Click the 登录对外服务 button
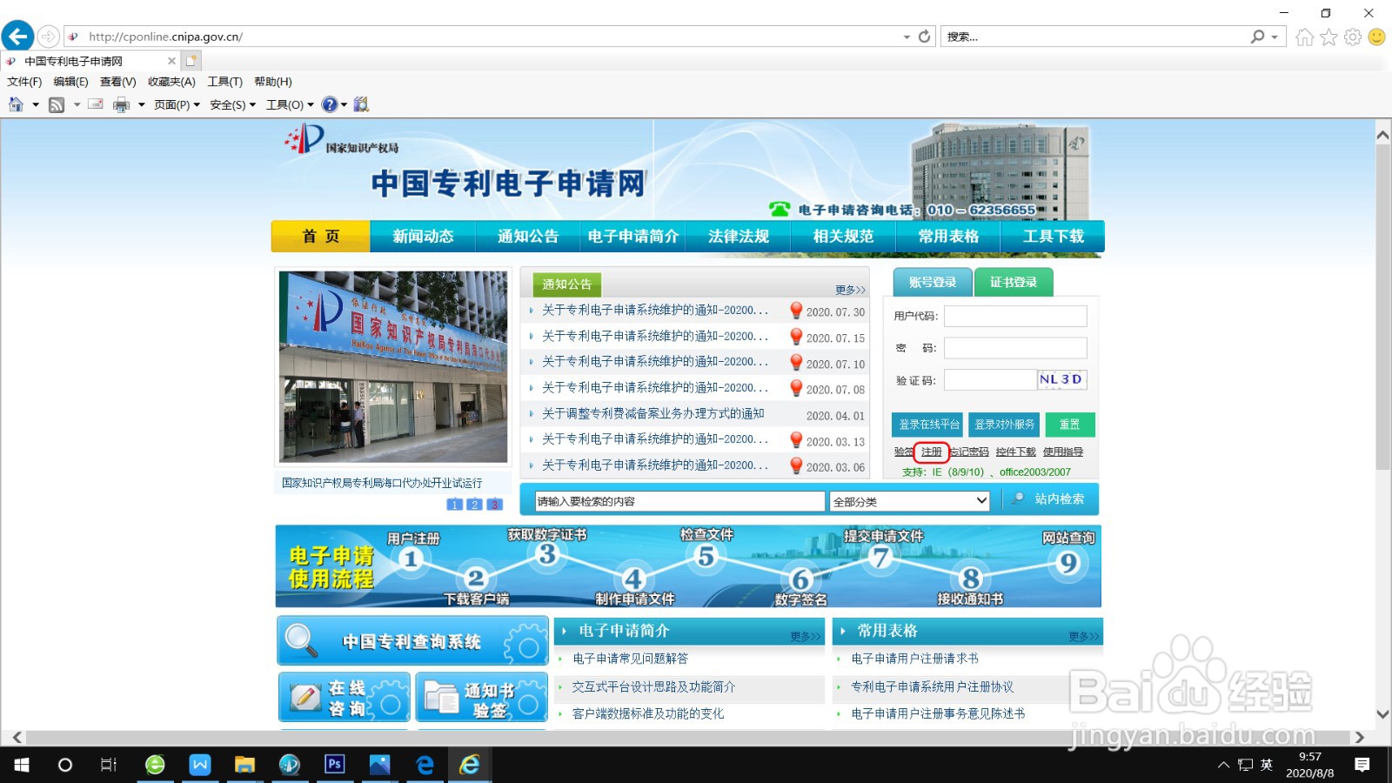This screenshot has width=1392, height=783. pos(1004,425)
